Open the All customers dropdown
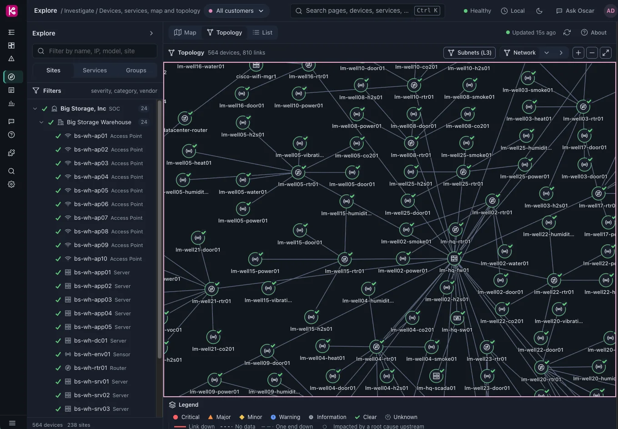618x429 pixels. [236, 11]
